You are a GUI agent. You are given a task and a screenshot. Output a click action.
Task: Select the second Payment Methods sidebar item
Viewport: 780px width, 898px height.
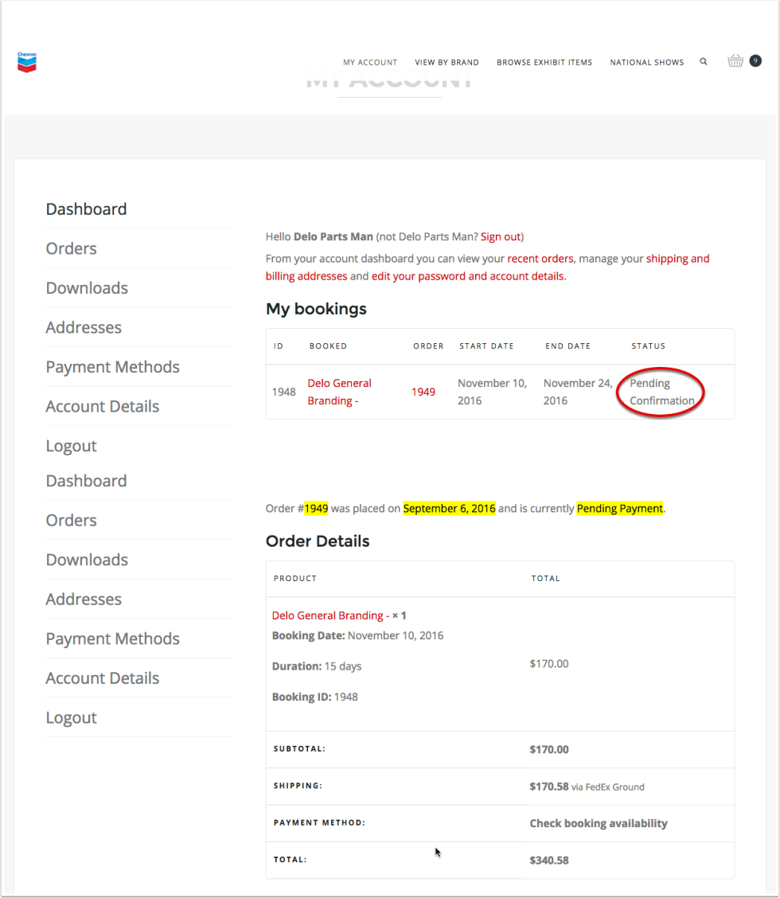click(x=113, y=639)
